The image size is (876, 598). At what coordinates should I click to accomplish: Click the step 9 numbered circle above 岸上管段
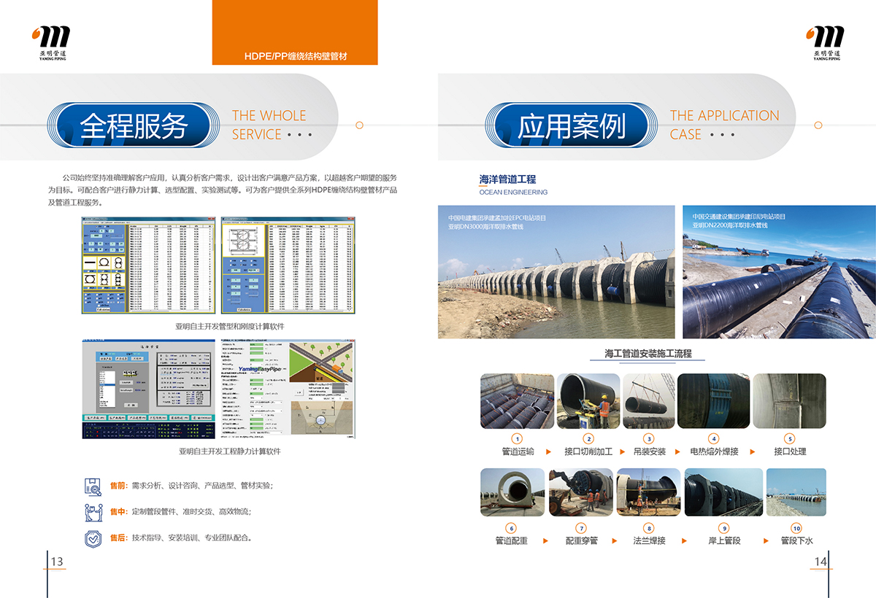coord(724,528)
